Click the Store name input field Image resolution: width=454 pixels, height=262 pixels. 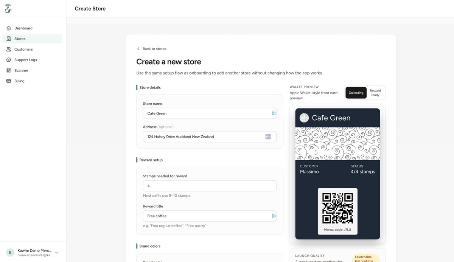tap(210, 113)
